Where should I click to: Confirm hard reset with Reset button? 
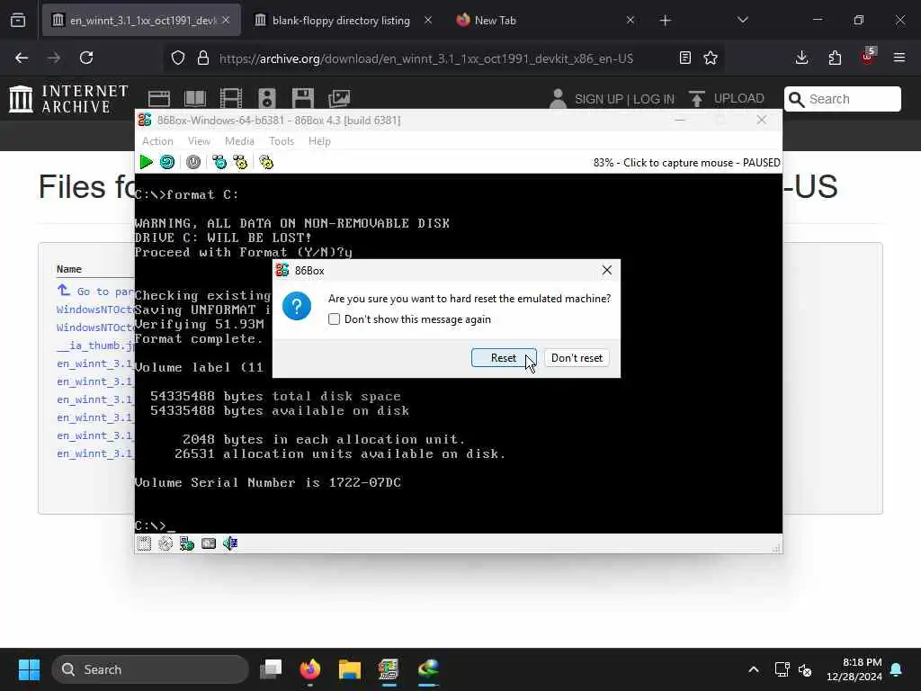coord(504,358)
